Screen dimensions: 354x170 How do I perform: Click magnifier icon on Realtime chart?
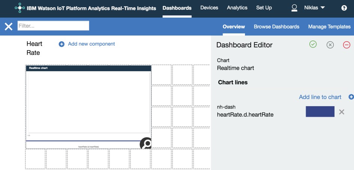click(146, 143)
